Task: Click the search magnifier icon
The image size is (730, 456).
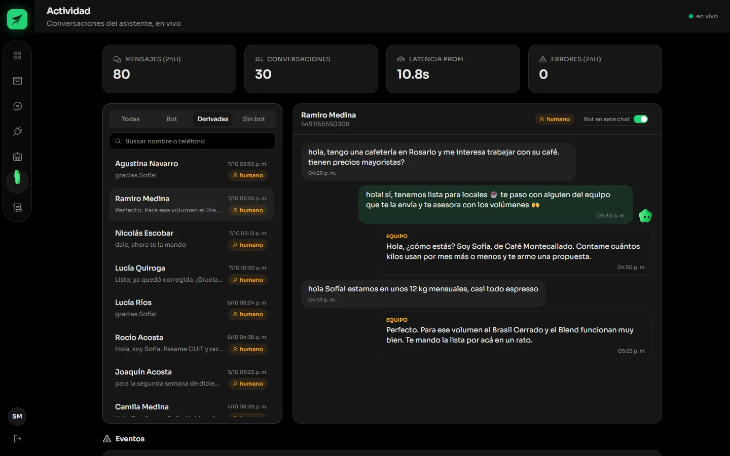Action: [118, 141]
